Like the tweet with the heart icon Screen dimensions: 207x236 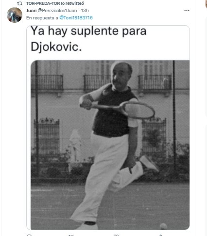pyautogui.click(x=116, y=235)
